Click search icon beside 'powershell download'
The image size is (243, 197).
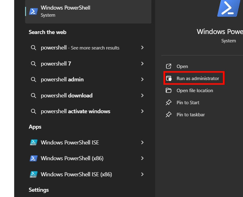(33, 95)
